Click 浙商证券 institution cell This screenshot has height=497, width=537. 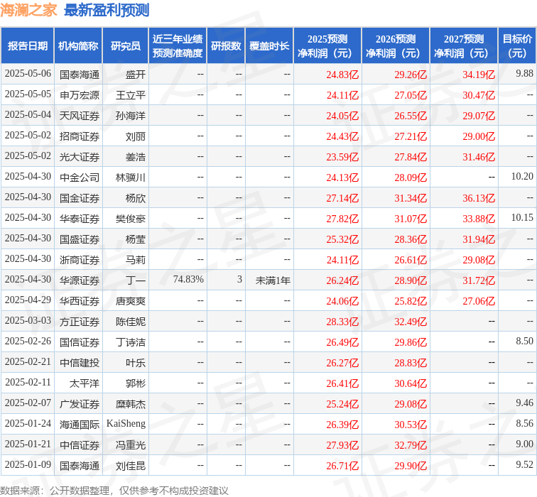80,260
